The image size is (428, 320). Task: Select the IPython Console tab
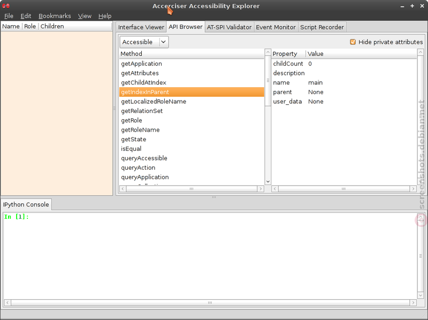point(26,204)
